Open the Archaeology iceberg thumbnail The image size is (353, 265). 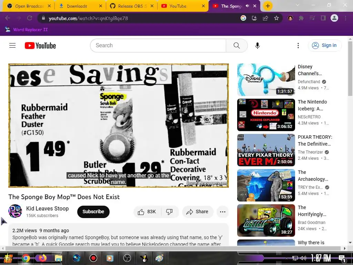point(266,185)
